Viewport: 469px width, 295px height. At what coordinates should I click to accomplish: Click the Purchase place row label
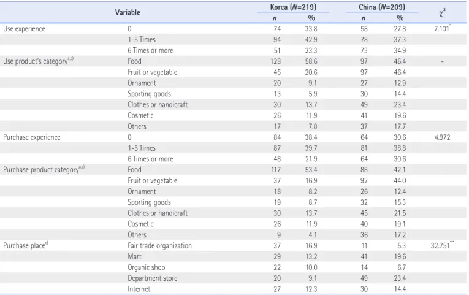[25, 246]
